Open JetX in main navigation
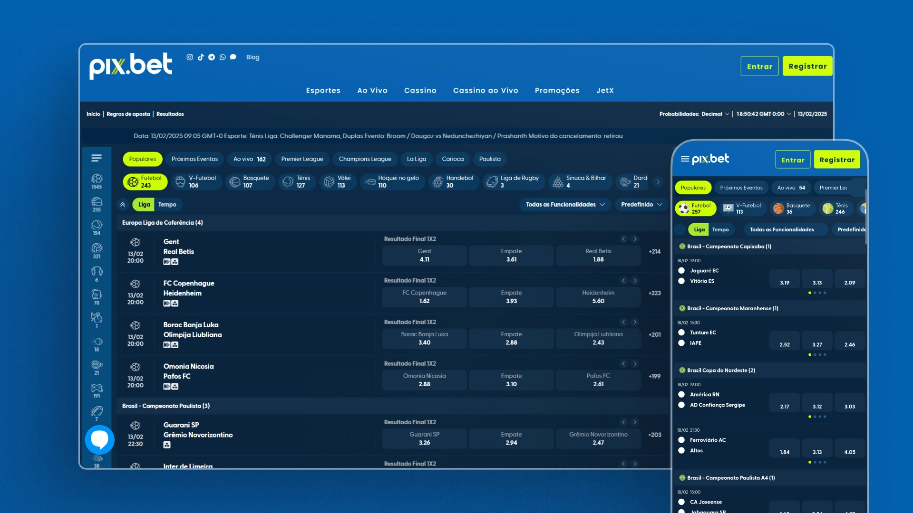 tap(605, 91)
